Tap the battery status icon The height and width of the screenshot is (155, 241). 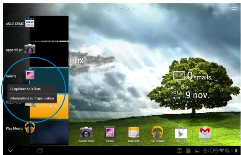(236, 150)
